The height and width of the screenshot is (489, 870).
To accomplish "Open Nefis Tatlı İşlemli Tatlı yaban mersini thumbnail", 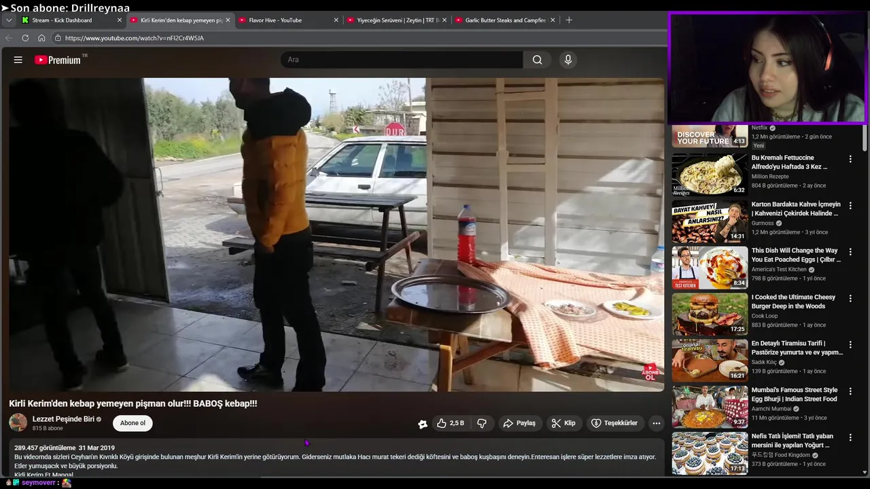I will point(710,453).
